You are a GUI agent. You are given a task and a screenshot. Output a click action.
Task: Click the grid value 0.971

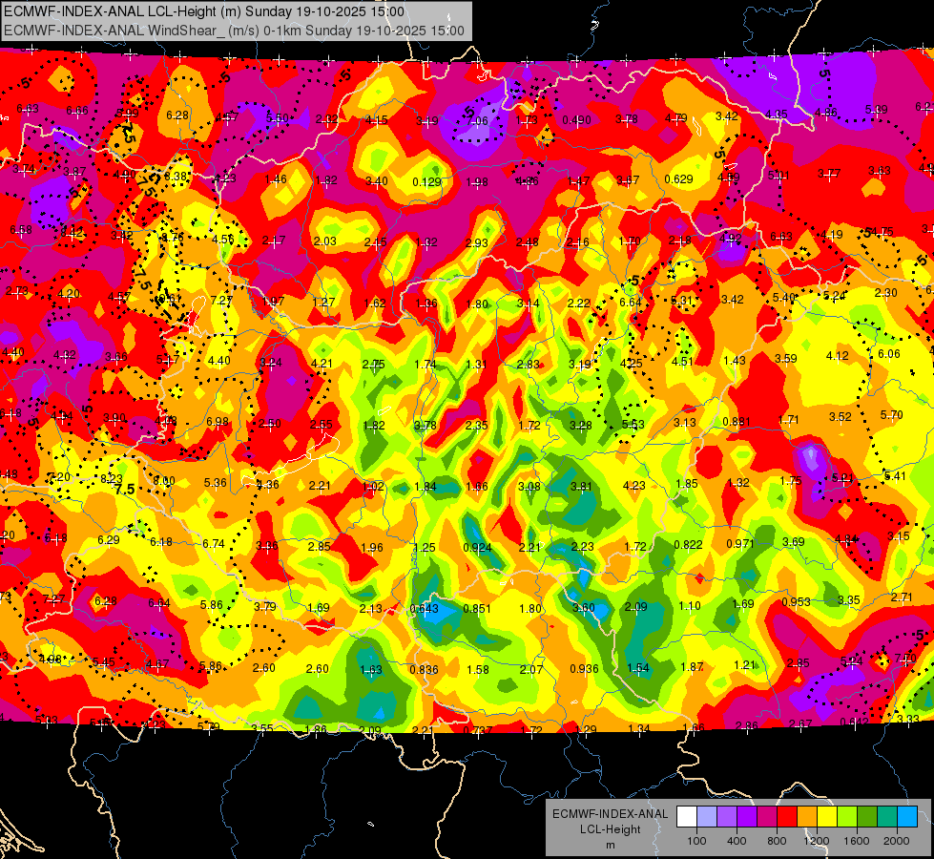click(740, 544)
